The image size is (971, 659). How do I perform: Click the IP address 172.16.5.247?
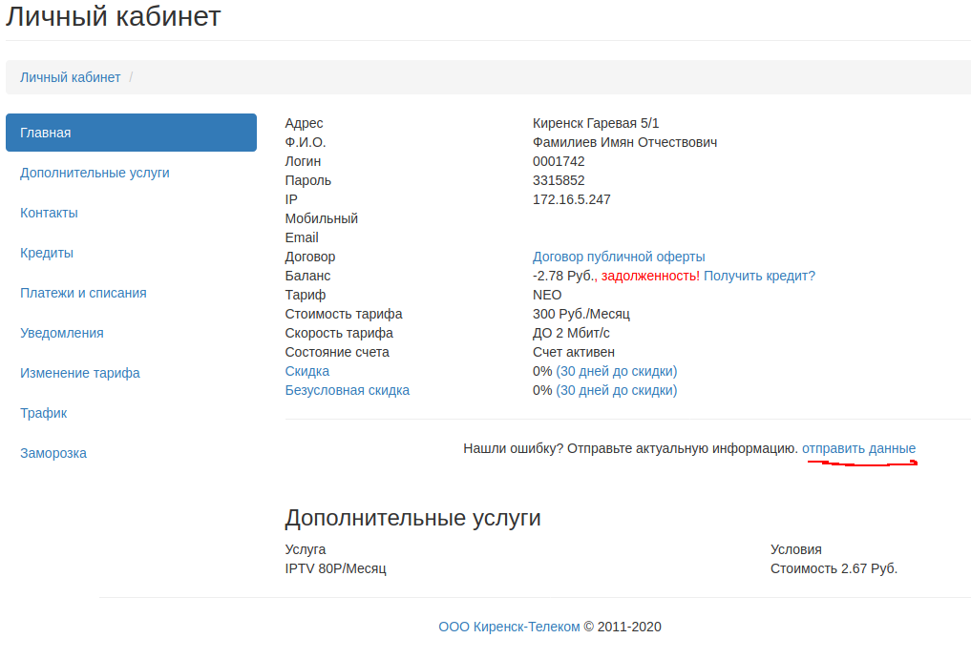pyautogui.click(x=571, y=199)
